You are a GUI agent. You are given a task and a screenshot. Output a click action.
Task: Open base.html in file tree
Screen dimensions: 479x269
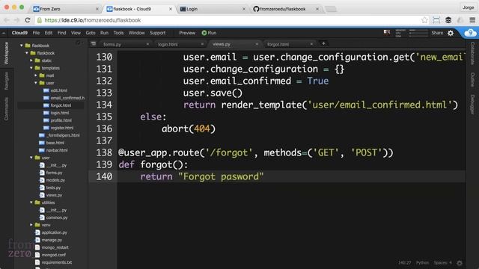pyautogui.click(x=55, y=143)
